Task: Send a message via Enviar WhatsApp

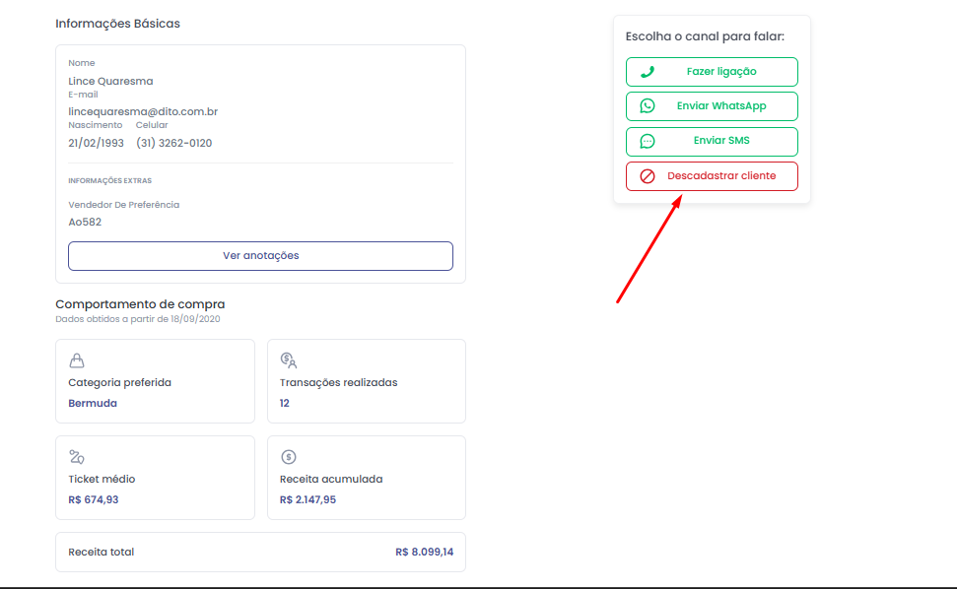Action: tap(712, 106)
